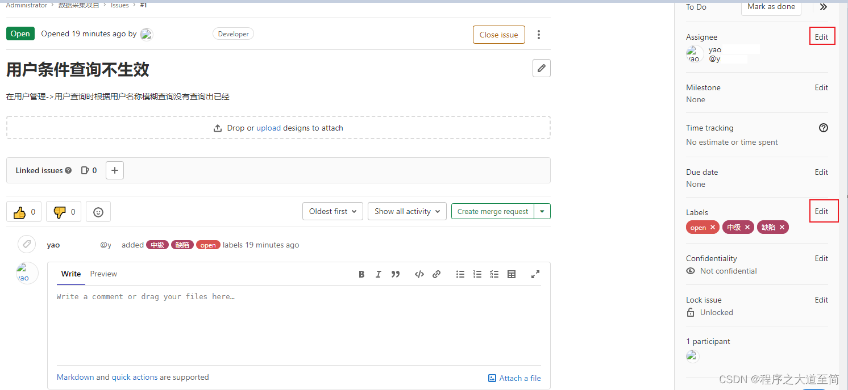Image resolution: width=848 pixels, height=390 pixels.
Task: Collapse sidebar with double chevron icon
Action: tap(824, 7)
